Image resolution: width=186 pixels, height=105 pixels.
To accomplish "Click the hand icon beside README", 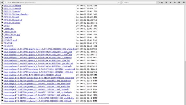I will [x=2, y=43].
